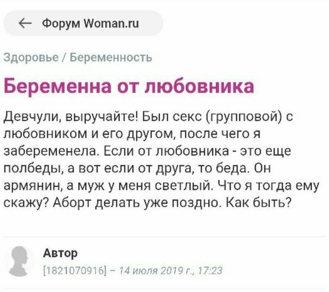Click the post ID 1821070916
329x292 pixels.
point(73,270)
